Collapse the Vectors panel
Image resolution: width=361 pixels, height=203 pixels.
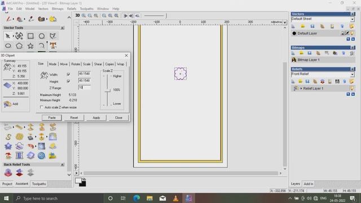point(353,14)
